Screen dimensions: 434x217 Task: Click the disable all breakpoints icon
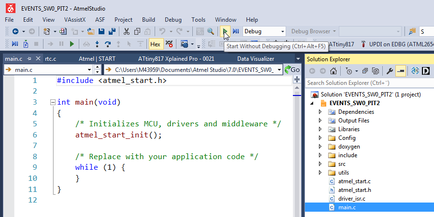[169, 44]
